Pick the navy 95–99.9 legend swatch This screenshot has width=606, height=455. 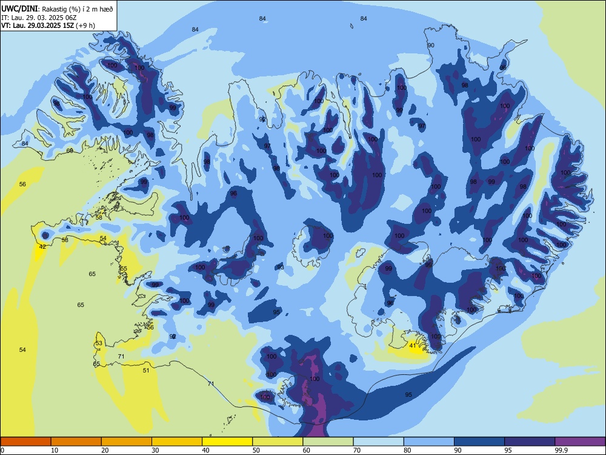(x=530, y=442)
